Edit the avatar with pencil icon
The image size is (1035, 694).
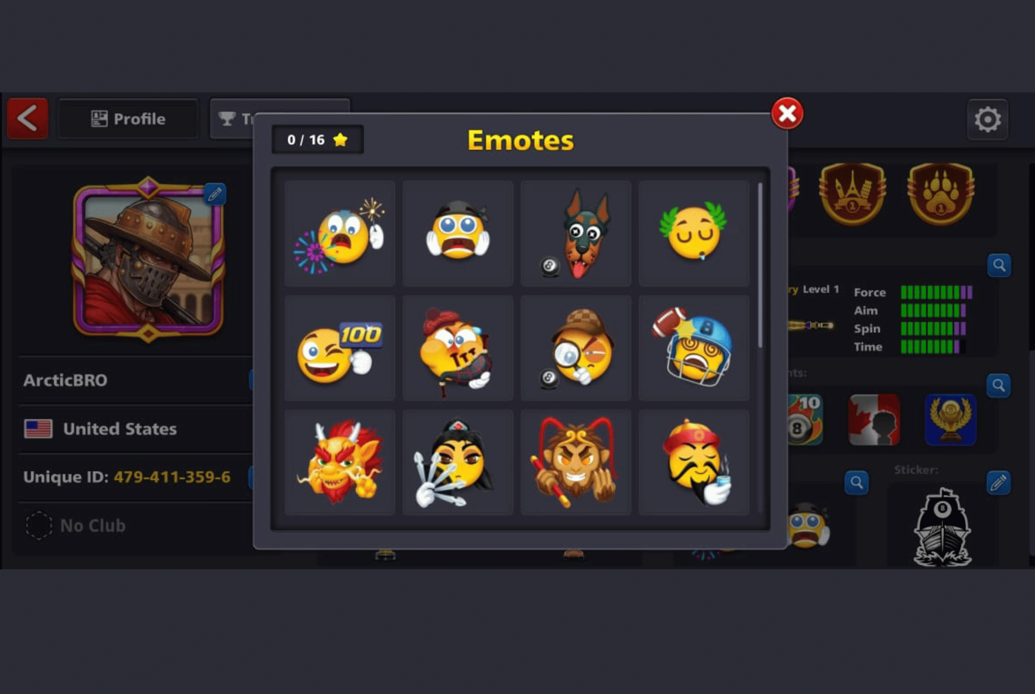[215, 194]
